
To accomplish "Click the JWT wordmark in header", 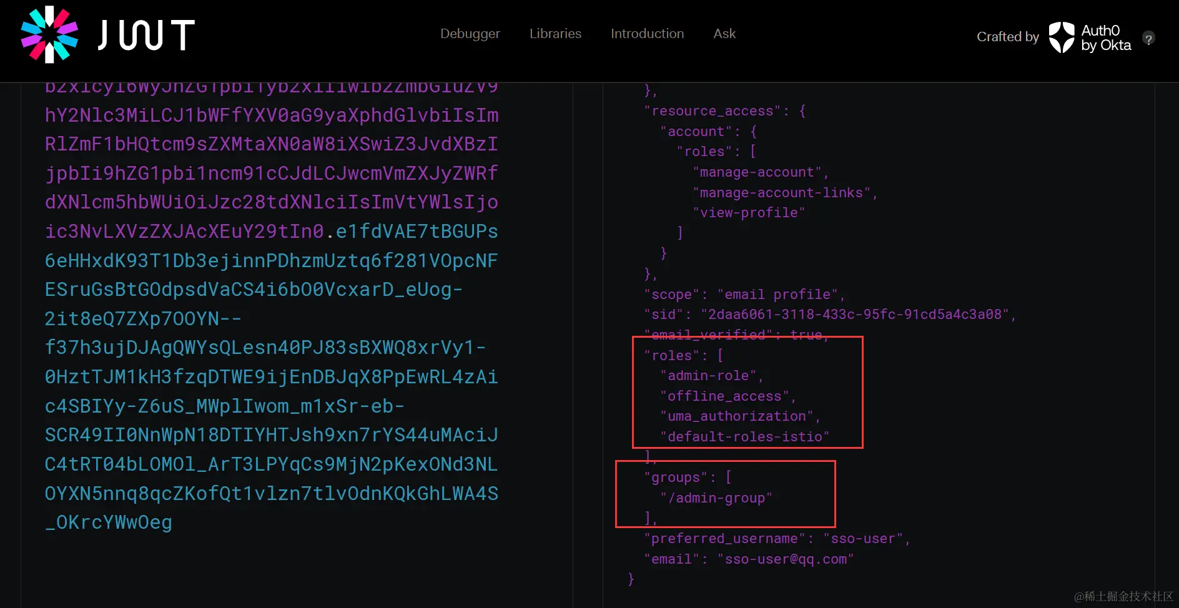I will point(147,35).
